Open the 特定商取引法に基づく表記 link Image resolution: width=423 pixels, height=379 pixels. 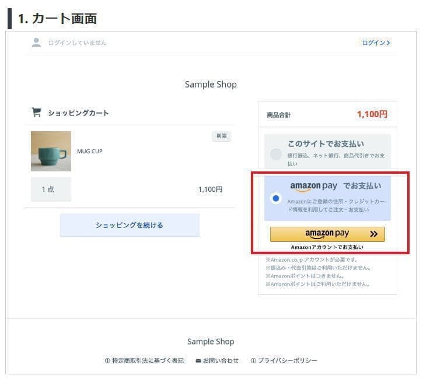coord(148,361)
